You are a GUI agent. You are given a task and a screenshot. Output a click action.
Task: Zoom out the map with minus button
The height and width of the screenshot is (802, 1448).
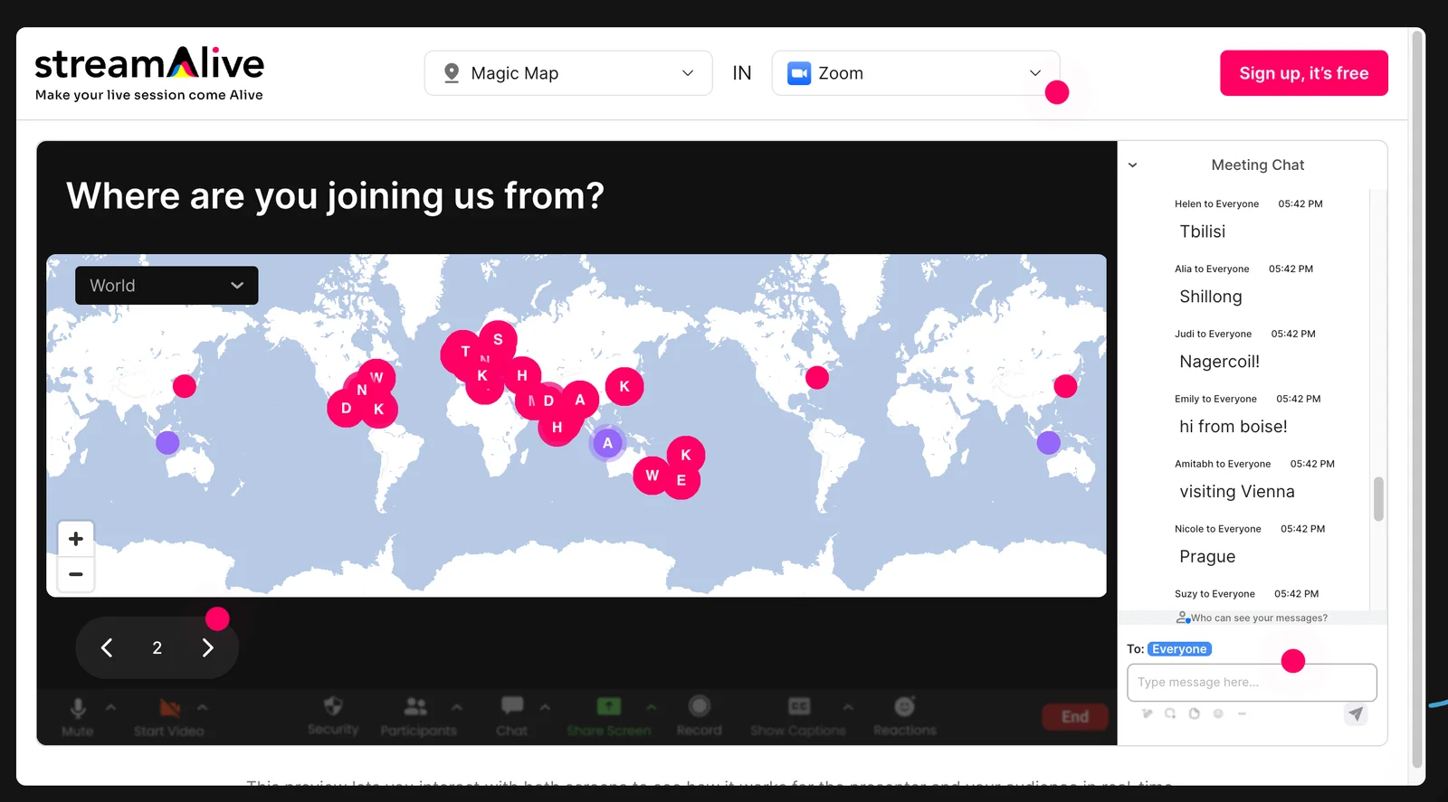coord(76,574)
